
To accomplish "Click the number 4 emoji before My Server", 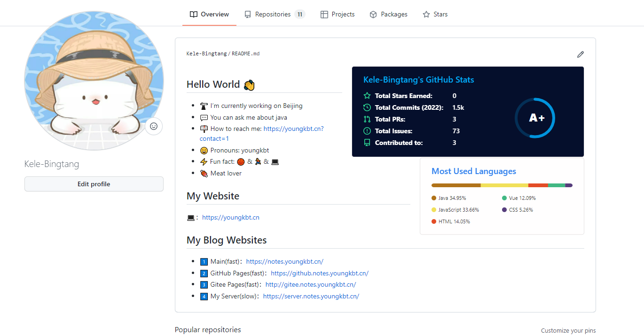I will tap(204, 297).
